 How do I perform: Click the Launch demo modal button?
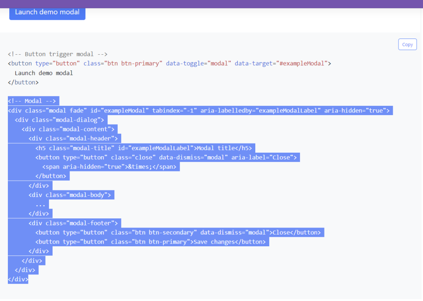pyautogui.click(x=47, y=14)
